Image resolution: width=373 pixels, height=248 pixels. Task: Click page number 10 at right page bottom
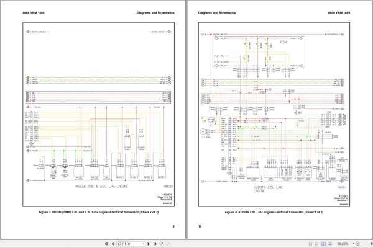tap(200, 226)
